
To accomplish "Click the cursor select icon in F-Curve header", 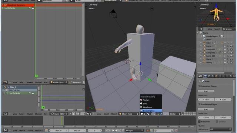I will (x=70, y=114).
